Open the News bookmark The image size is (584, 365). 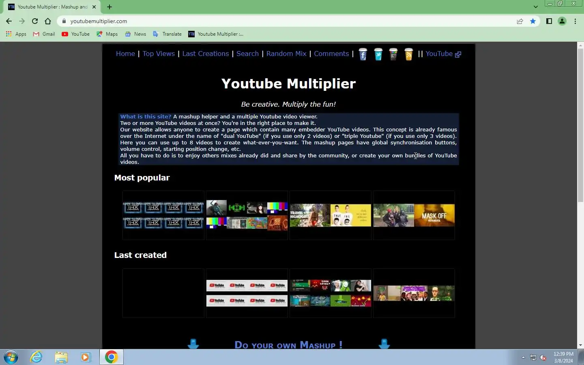135,34
